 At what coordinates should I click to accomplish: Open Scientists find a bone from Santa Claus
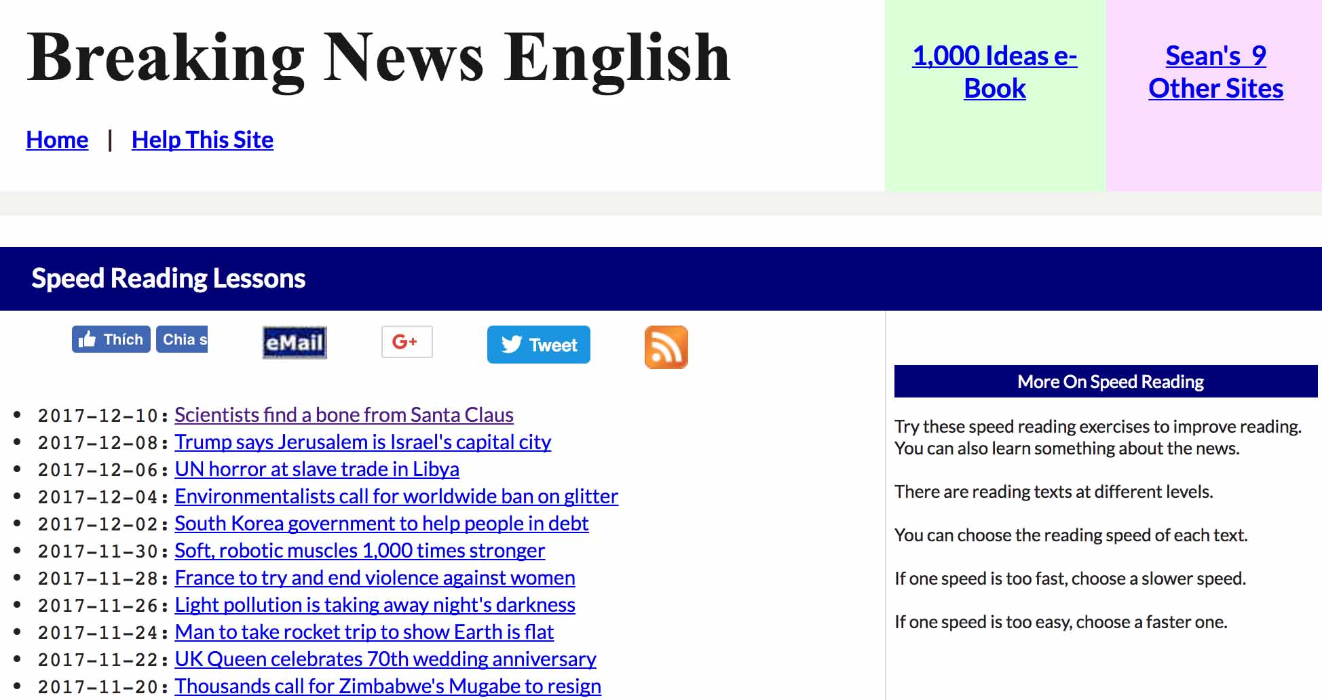pos(344,414)
